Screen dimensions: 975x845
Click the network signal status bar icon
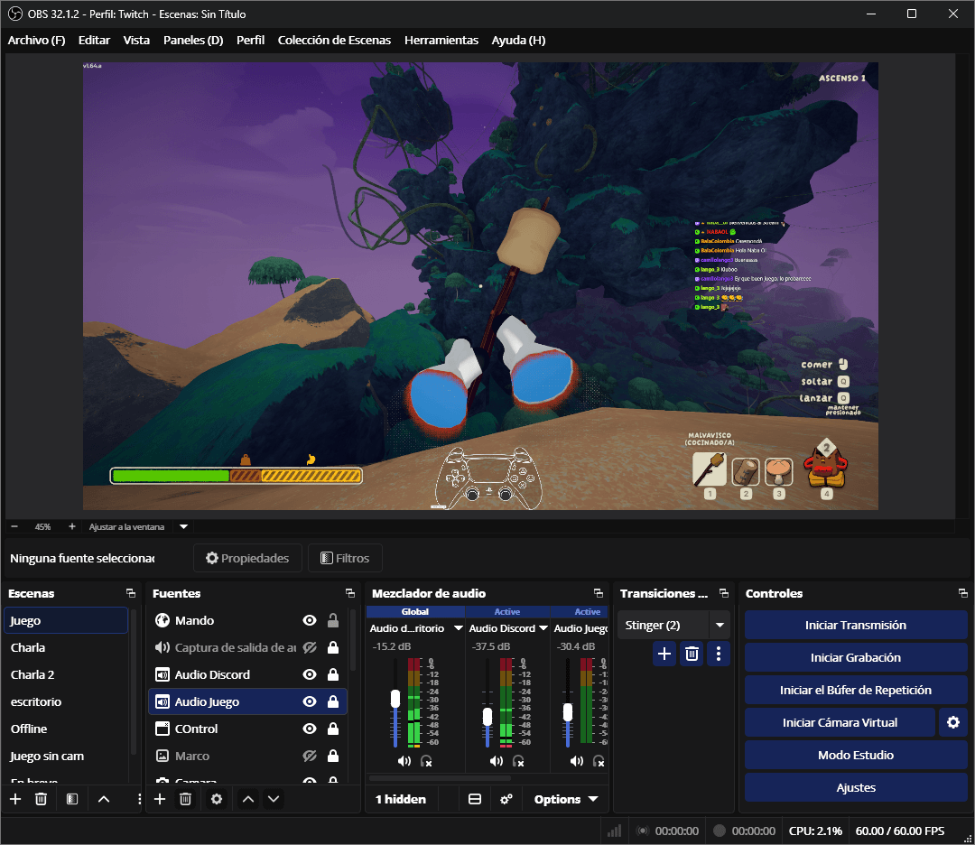pos(615,831)
